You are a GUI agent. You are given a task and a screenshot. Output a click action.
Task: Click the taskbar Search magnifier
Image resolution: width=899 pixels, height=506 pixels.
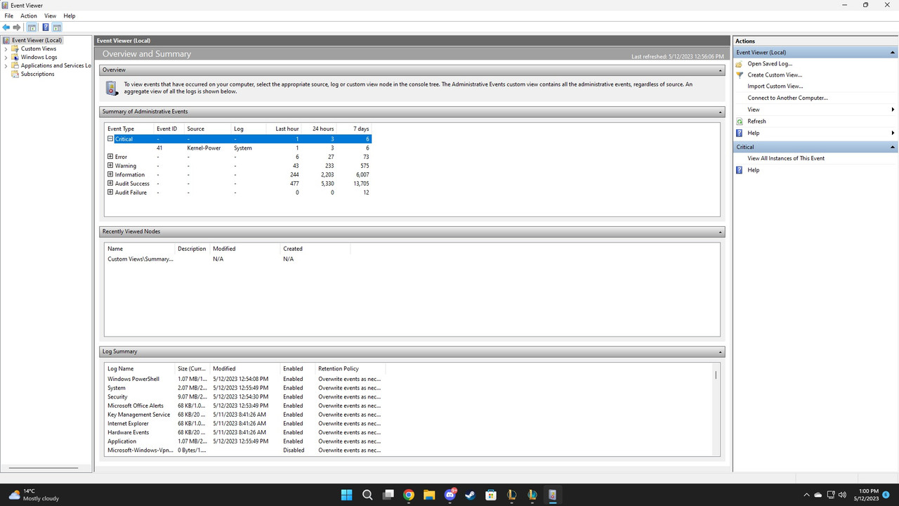click(367, 495)
